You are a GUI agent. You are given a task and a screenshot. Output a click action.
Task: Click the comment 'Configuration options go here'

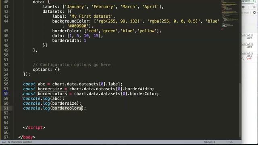point(72,64)
